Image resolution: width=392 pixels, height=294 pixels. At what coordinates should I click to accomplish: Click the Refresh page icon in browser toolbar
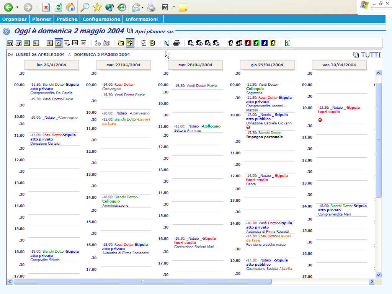pyautogui.click(x=59, y=7)
